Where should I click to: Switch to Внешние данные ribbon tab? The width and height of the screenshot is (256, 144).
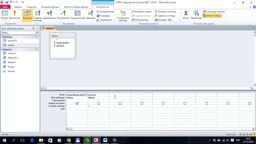(50, 7)
